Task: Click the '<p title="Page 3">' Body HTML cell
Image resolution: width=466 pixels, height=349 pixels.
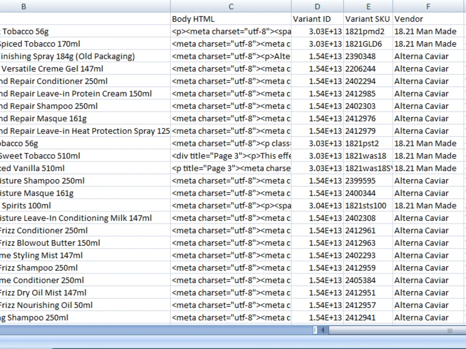Action: point(231,168)
